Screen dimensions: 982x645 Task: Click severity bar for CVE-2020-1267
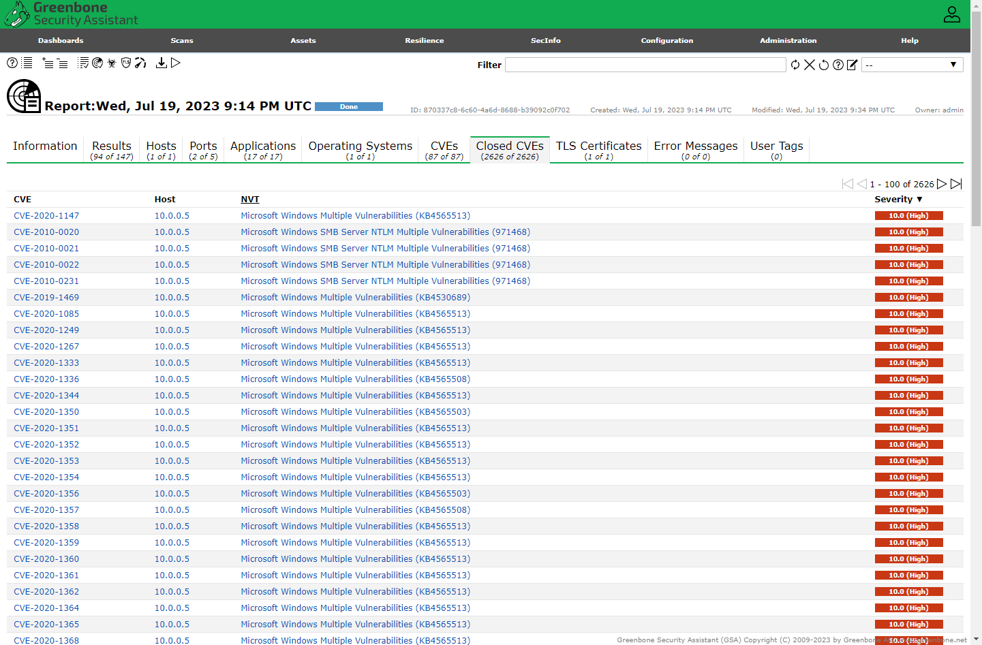tap(908, 347)
